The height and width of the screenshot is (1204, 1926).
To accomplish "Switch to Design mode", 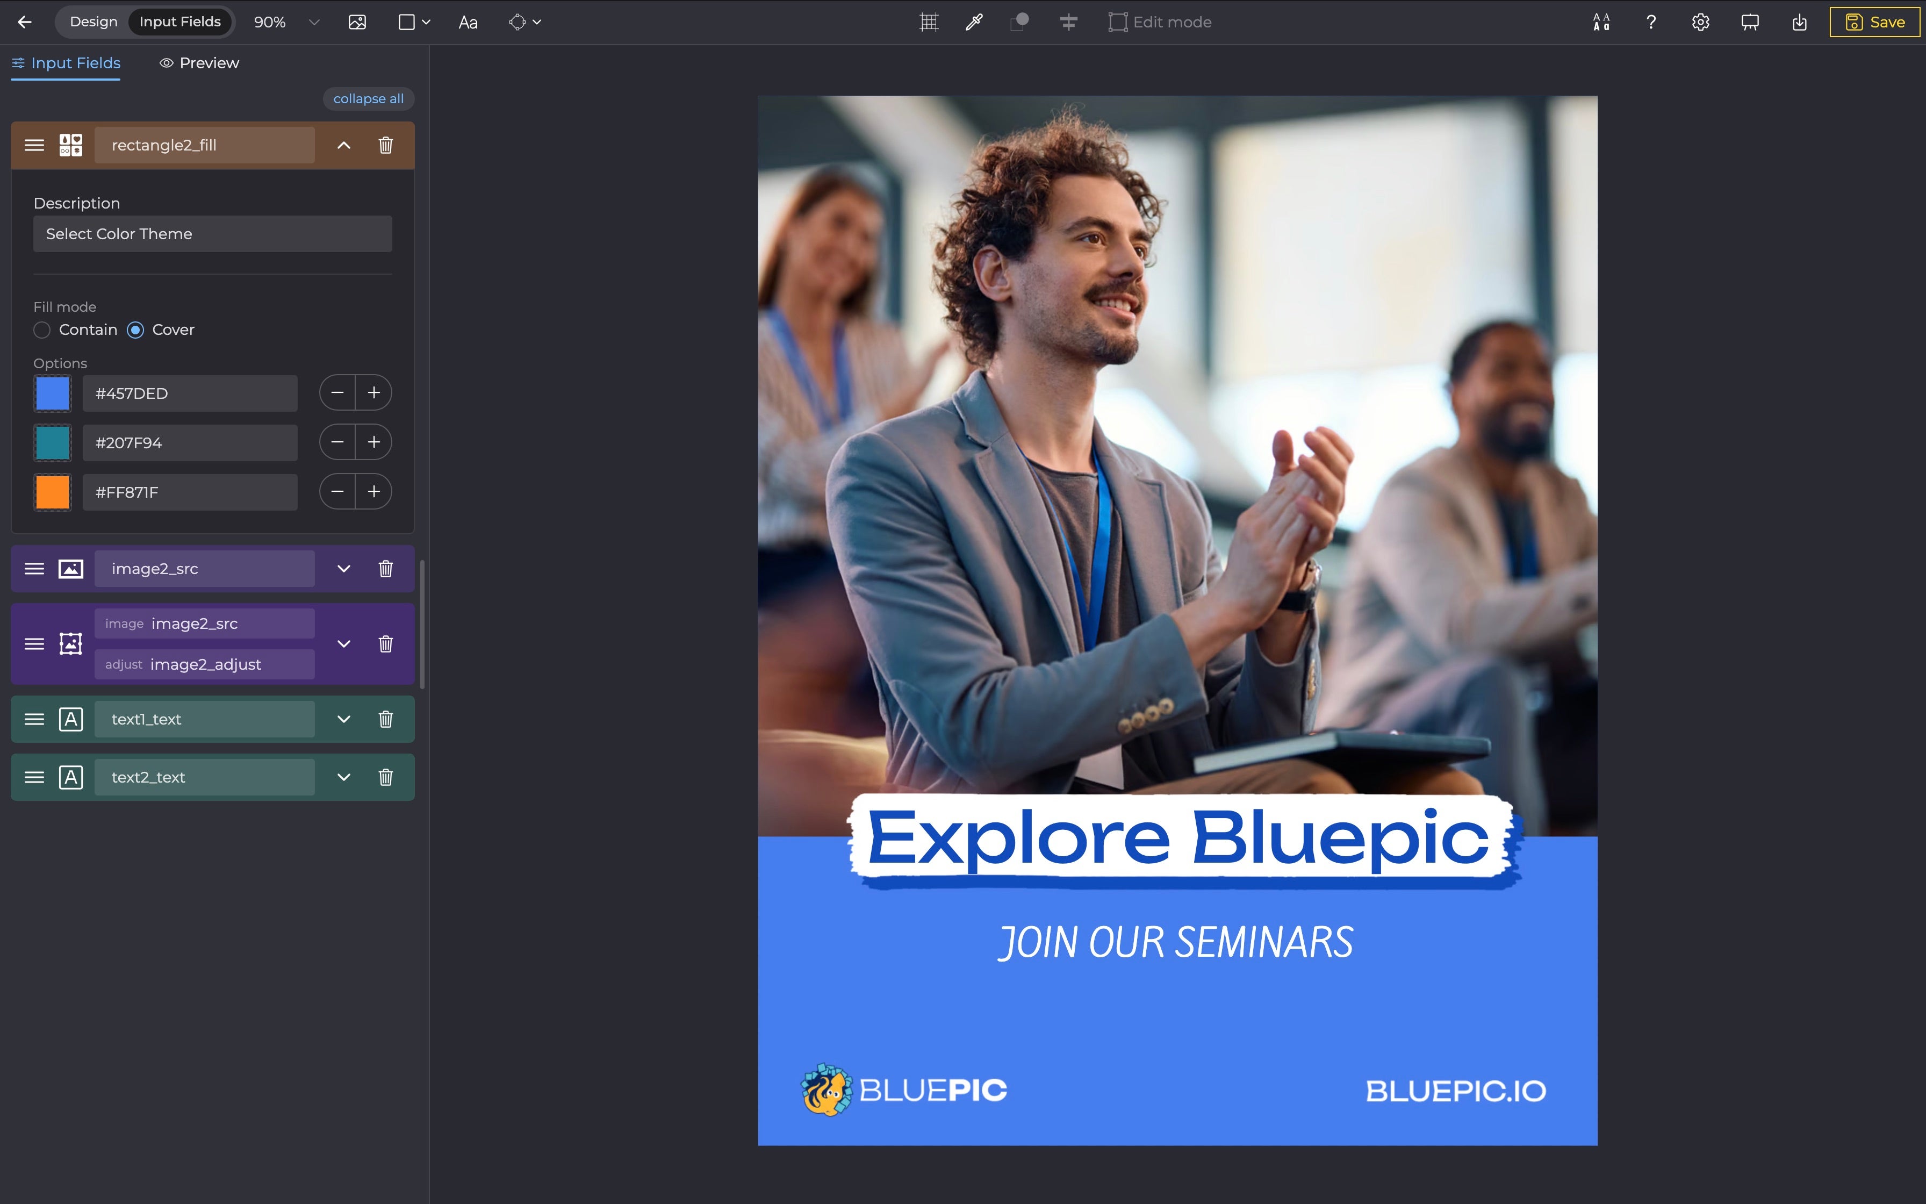I will 93,22.
